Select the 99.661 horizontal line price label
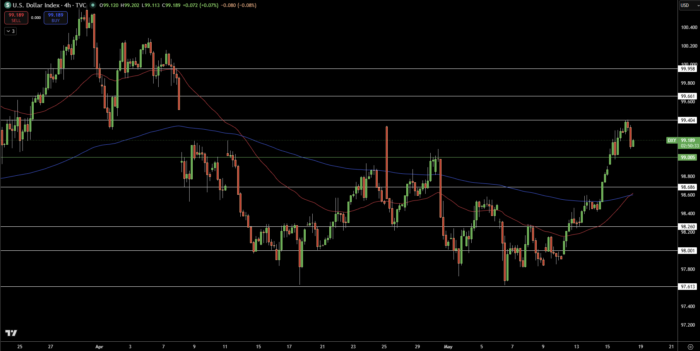The height and width of the screenshot is (351, 700). click(688, 96)
